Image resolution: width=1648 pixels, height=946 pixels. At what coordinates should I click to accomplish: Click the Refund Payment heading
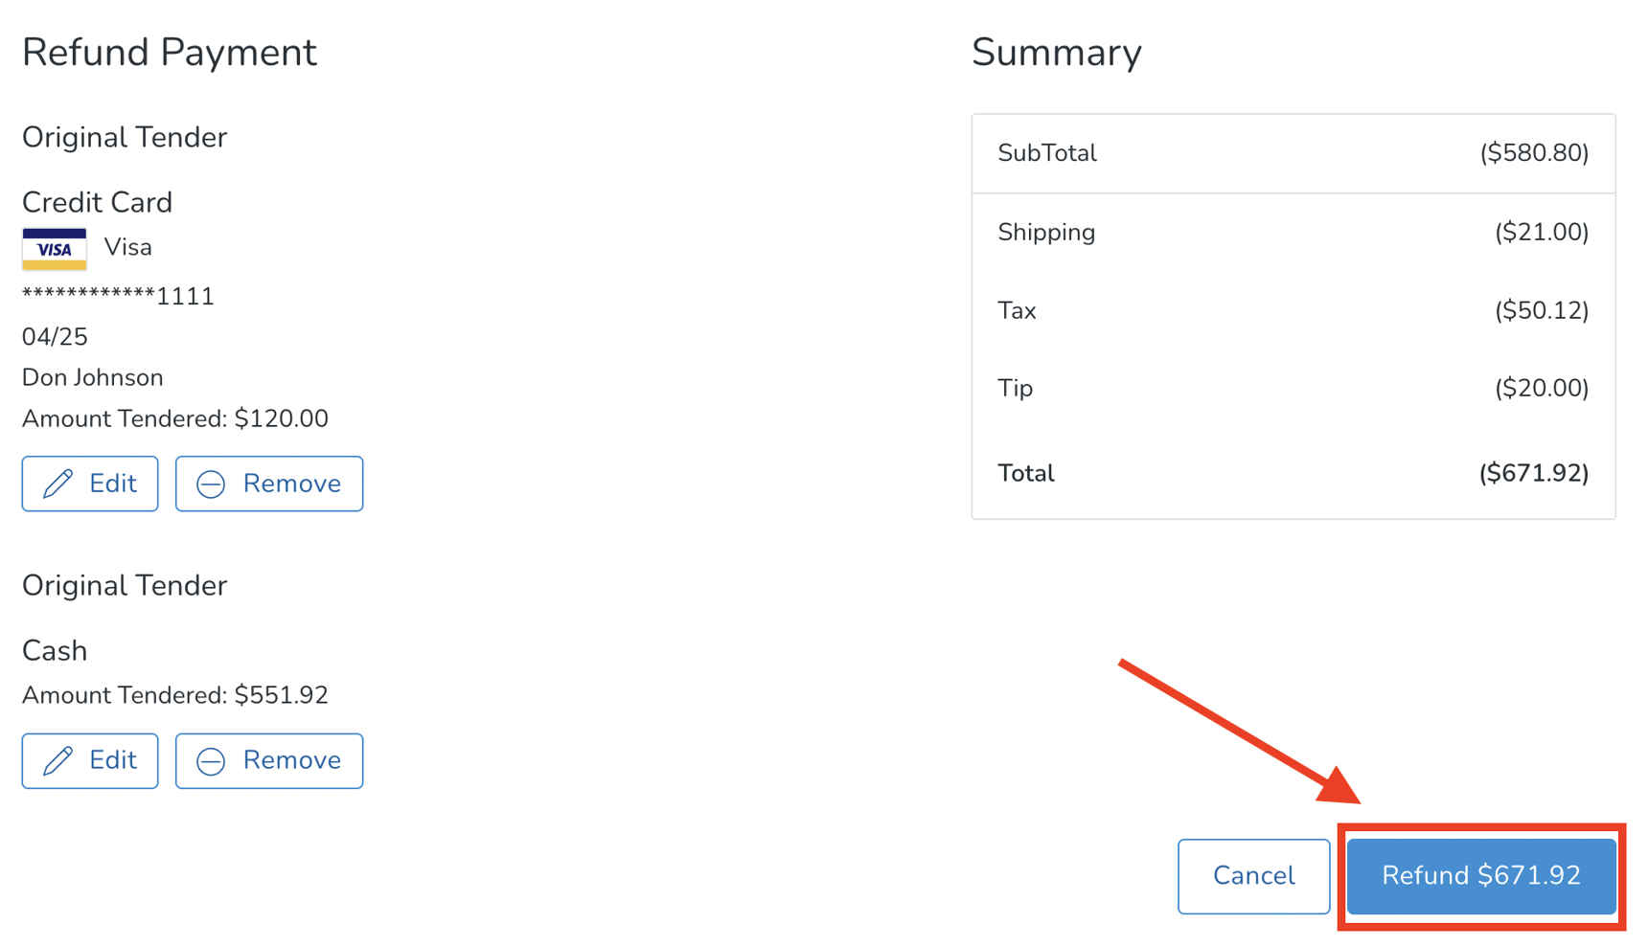coord(170,53)
